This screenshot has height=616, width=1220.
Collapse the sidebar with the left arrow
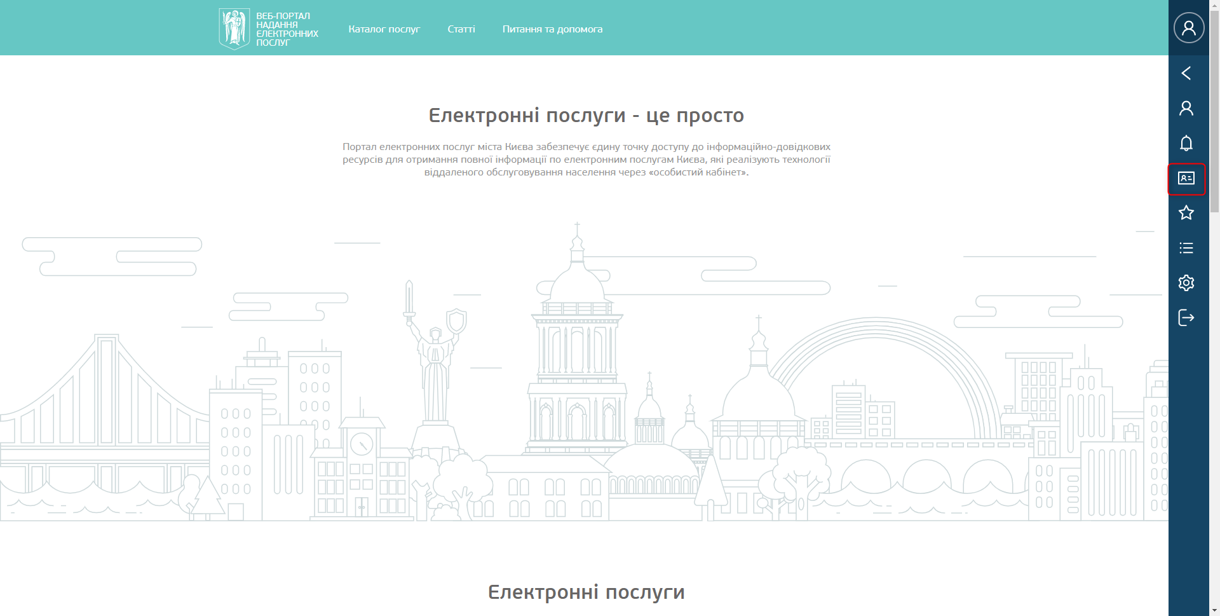pyautogui.click(x=1186, y=73)
